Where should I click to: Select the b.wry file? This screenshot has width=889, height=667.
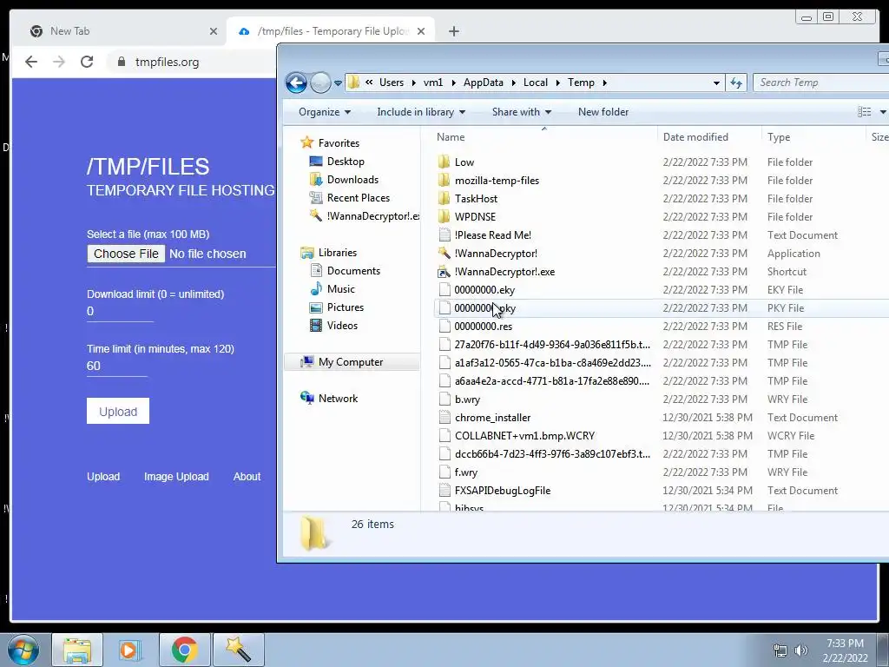tap(467, 400)
